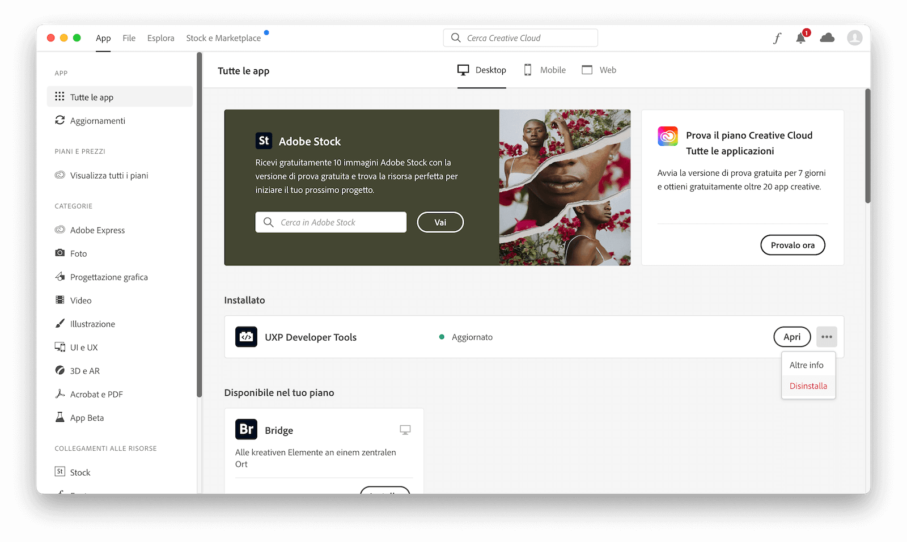
Task: Click the Aggiornato status text
Action: [x=472, y=337]
